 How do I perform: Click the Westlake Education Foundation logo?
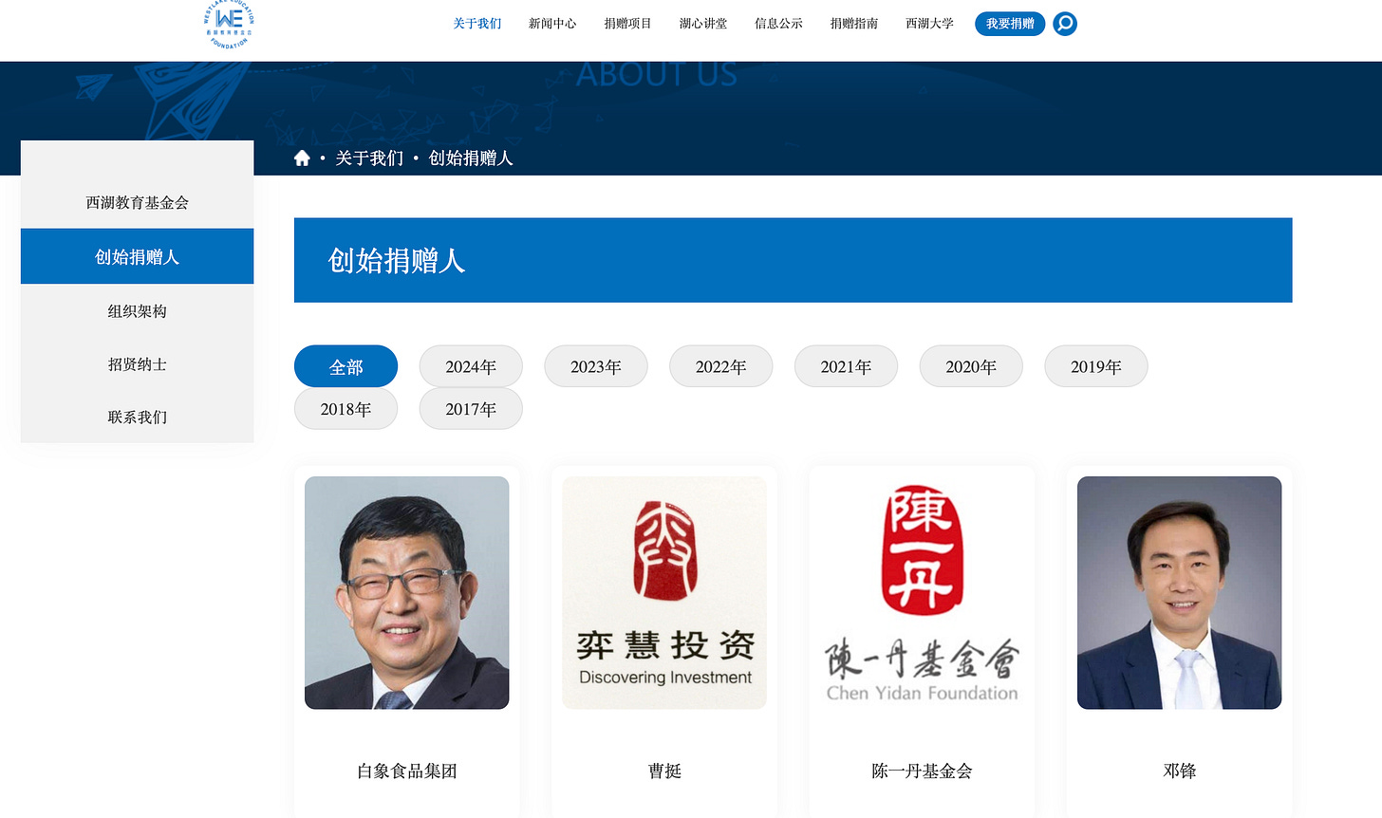point(230,25)
